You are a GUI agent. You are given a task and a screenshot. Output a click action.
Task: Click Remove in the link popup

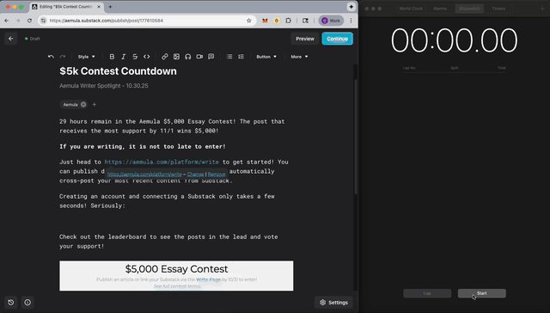click(217, 174)
